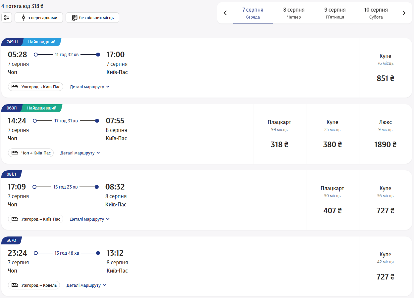
Task: Toggle the 'без вільних місць' filter
Action: (92, 18)
